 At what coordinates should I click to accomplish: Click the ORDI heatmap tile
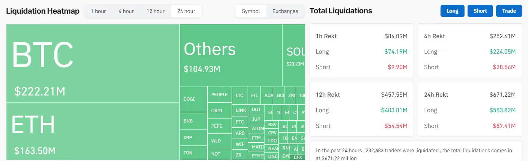pyautogui.click(x=219, y=111)
